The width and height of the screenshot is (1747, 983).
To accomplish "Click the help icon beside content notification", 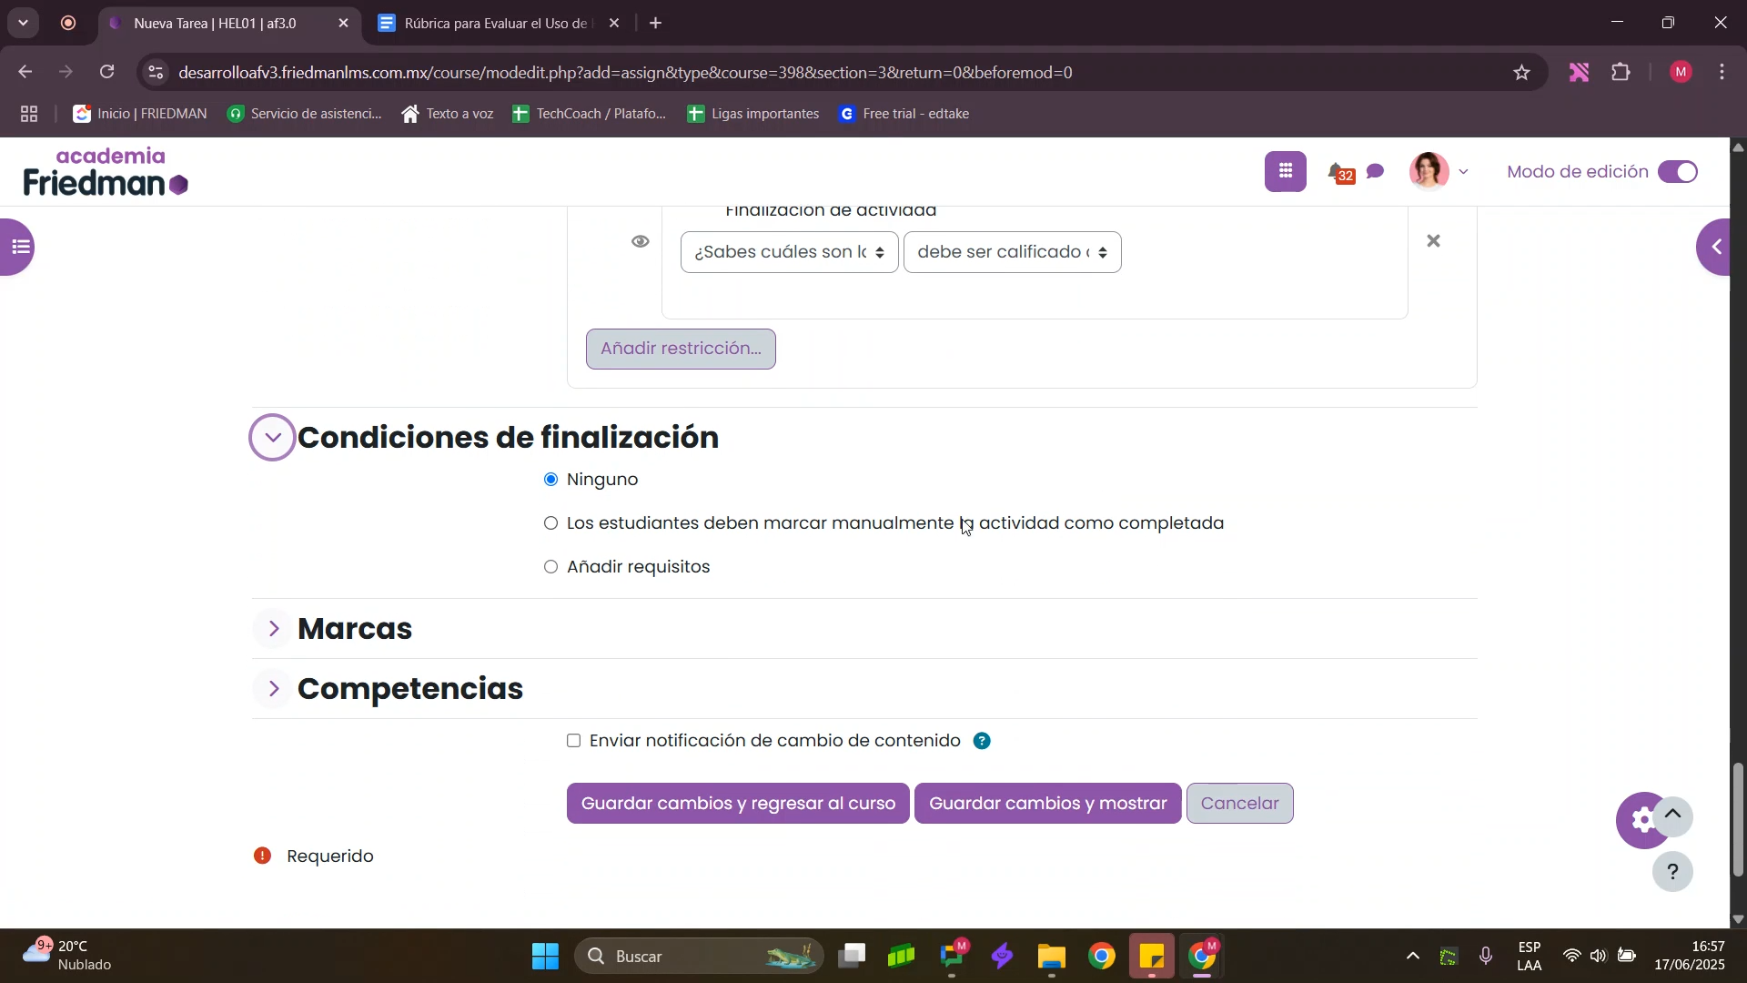I will (982, 742).
